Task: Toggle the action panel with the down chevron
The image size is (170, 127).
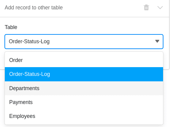Action: (x=160, y=8)
